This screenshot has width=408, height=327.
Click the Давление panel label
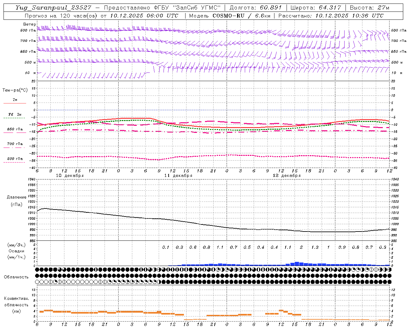click(x=17, y=197)
